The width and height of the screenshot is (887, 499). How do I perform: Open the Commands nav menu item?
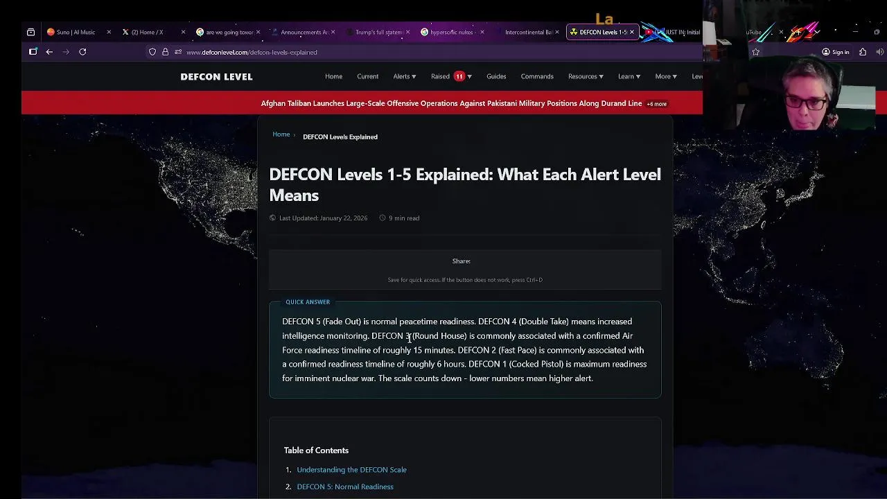pos(537,76)
